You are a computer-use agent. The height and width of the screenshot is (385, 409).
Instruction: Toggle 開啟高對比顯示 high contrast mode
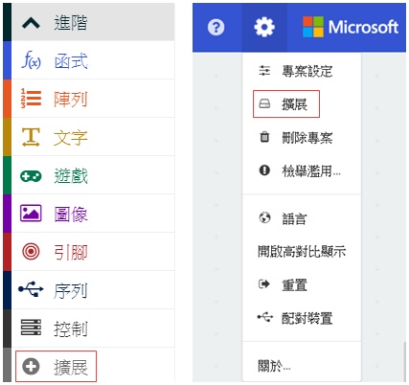302,252
